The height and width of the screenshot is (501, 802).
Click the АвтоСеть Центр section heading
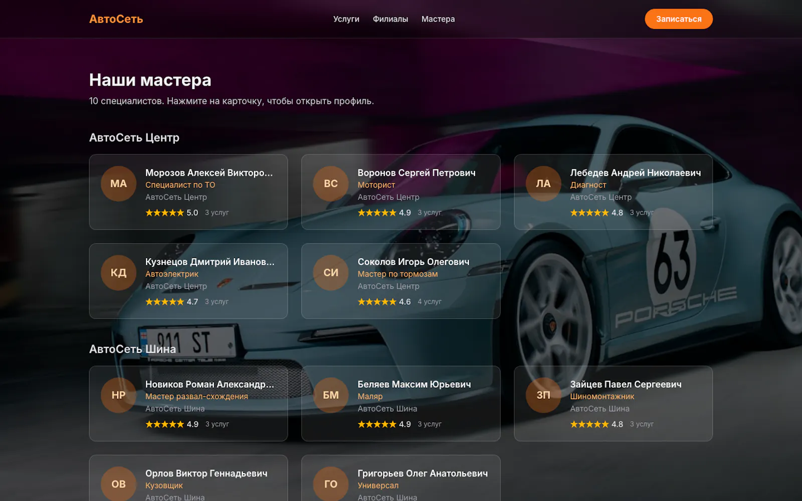pos(134,138)
